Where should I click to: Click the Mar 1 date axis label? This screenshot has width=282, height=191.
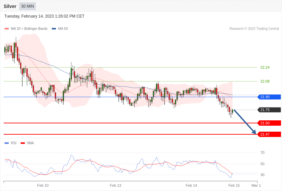(x=256, y=185)
